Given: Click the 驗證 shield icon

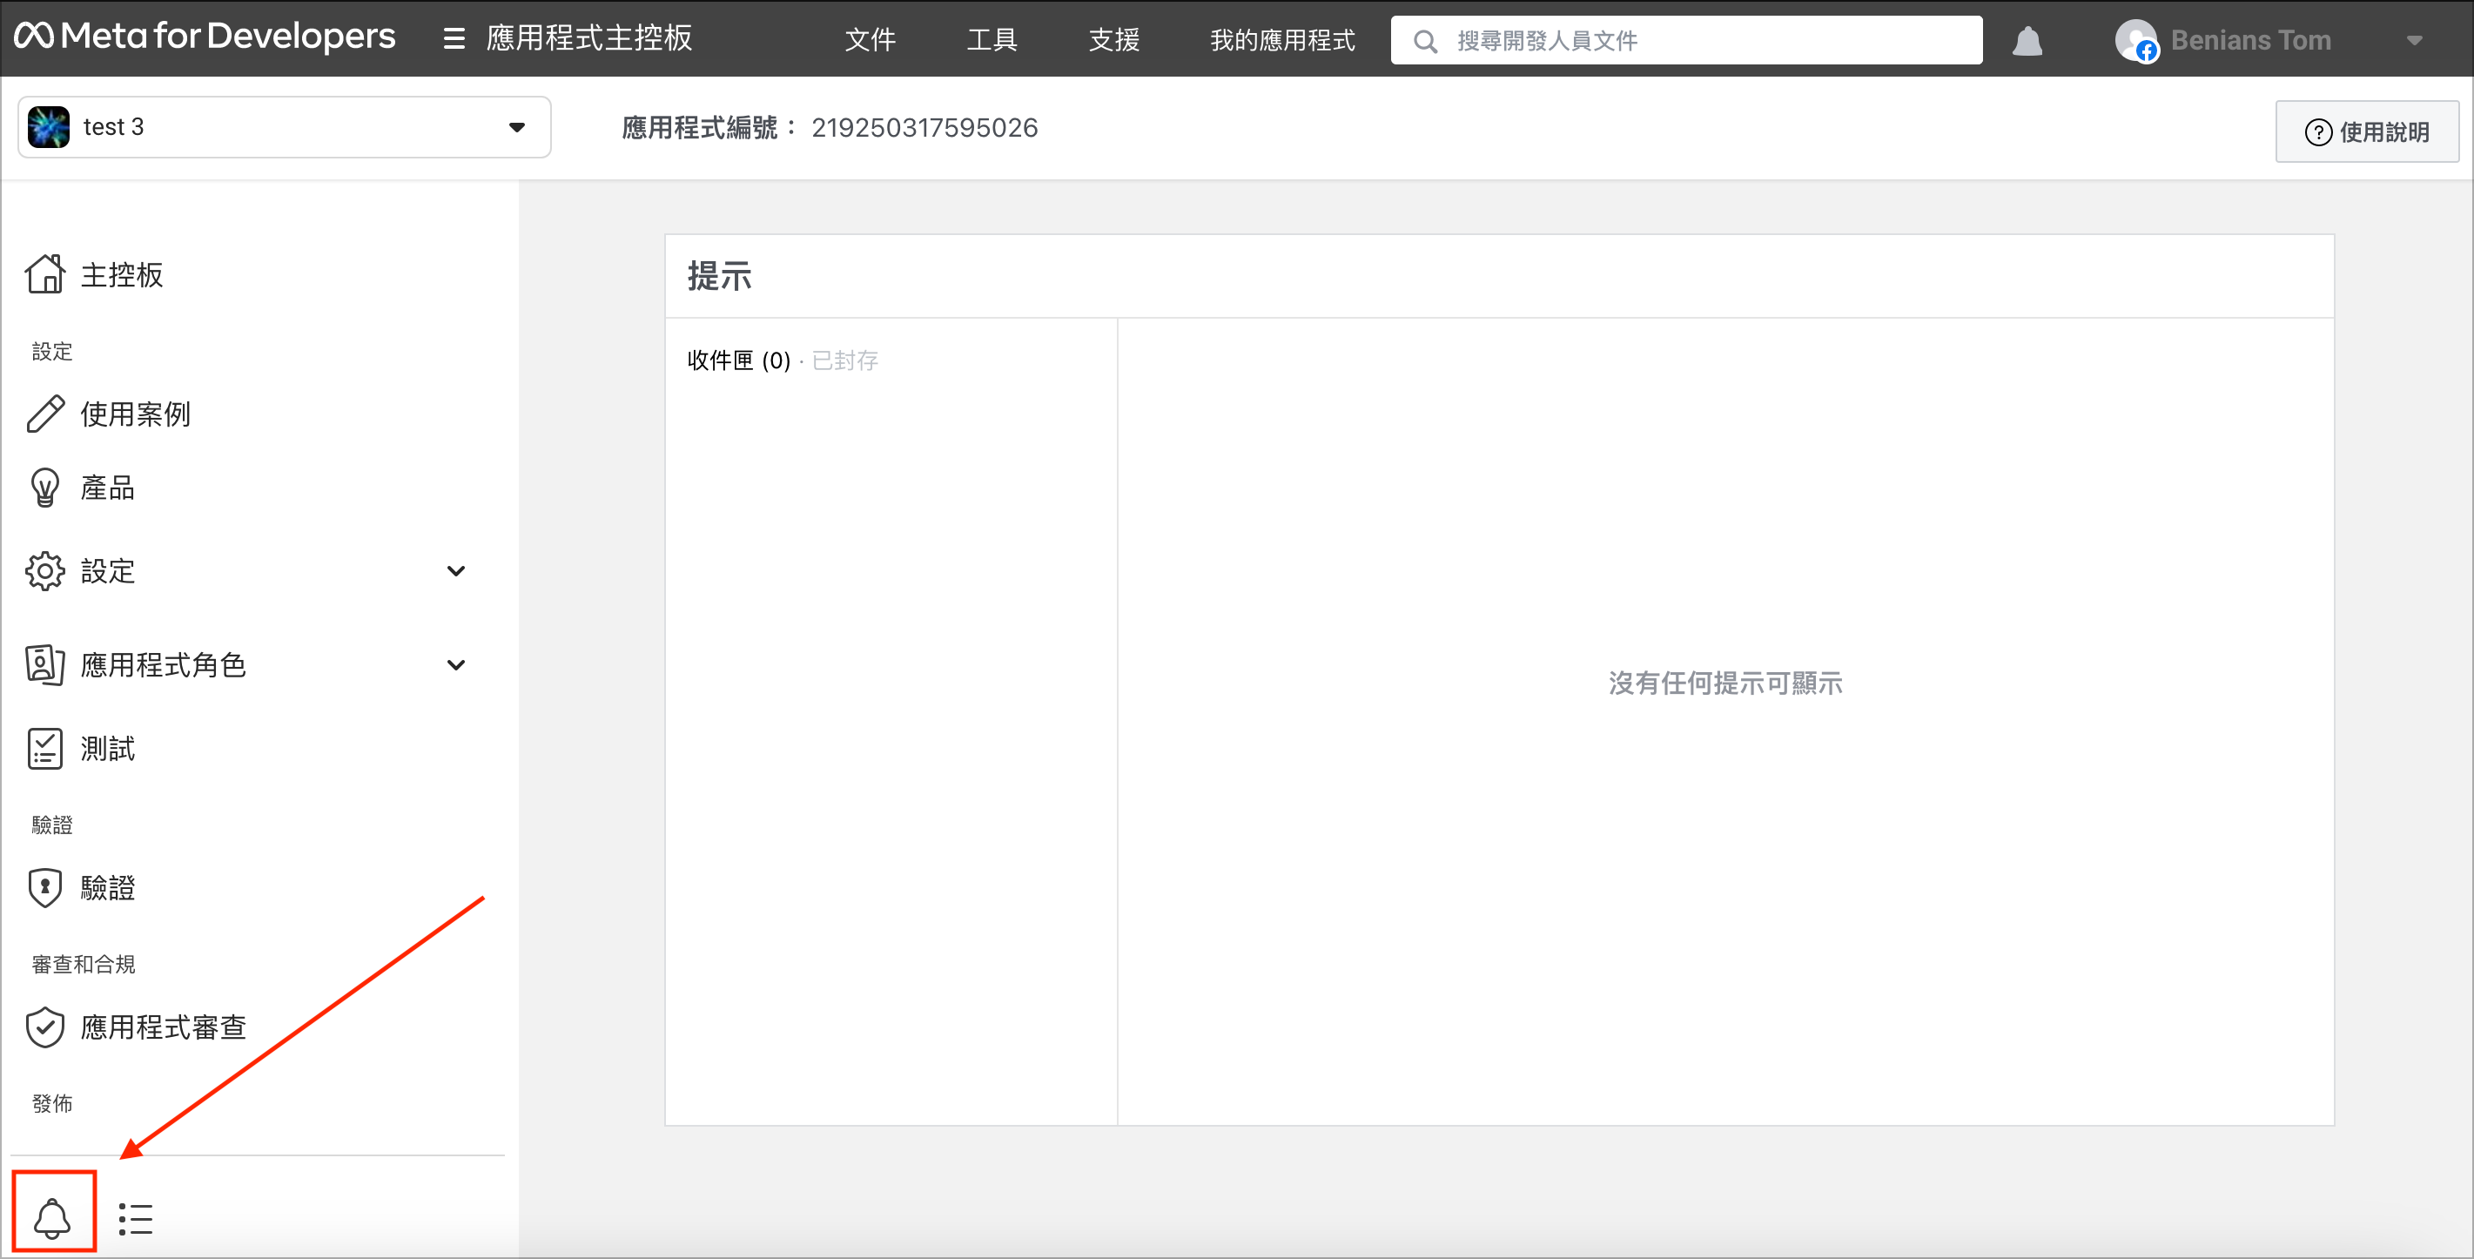Looking at the screenshot, I should coord(45,887).
